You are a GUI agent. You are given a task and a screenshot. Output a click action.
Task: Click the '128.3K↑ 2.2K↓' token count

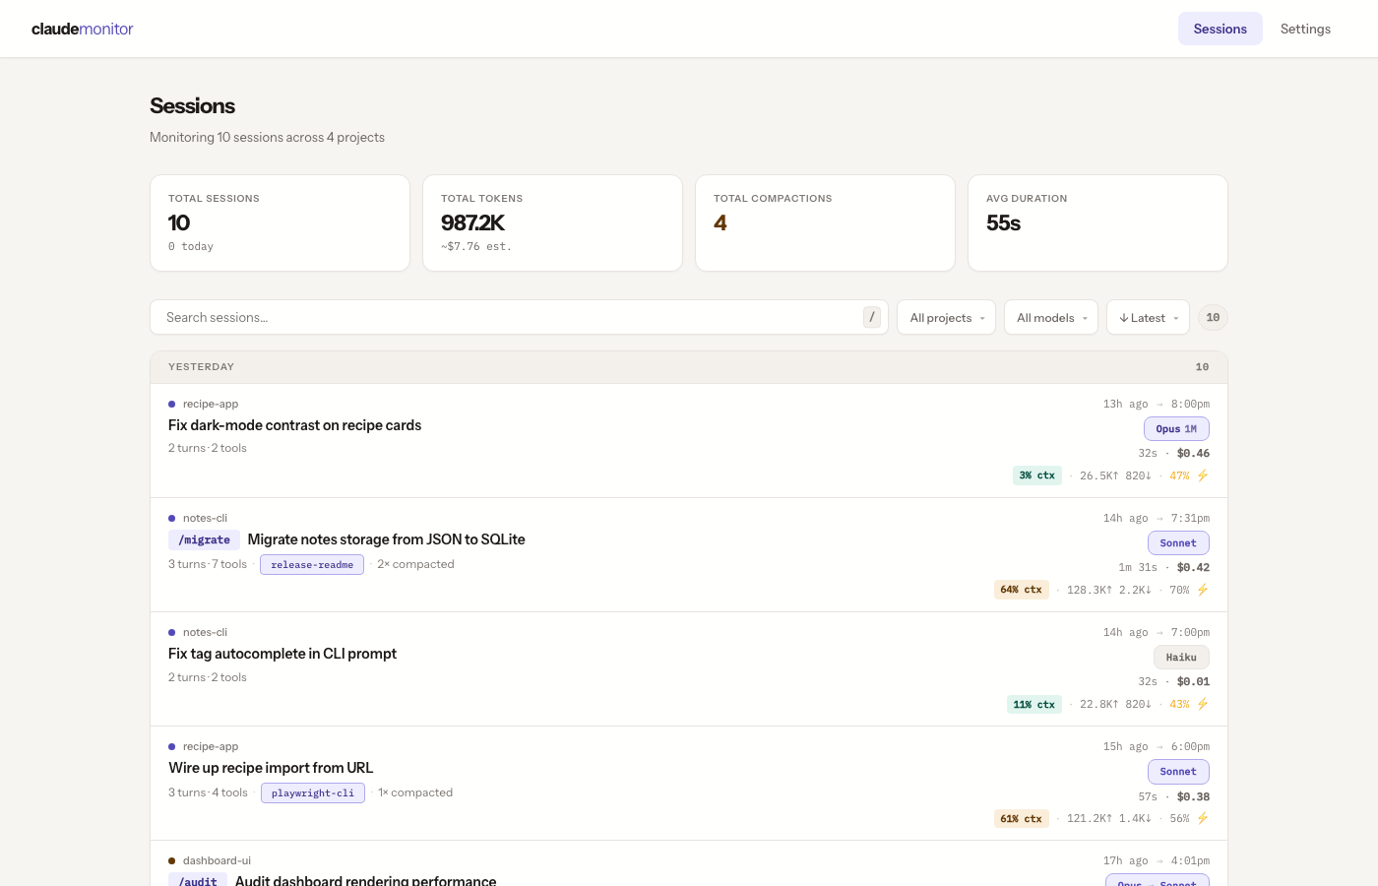click(1109, 590)
